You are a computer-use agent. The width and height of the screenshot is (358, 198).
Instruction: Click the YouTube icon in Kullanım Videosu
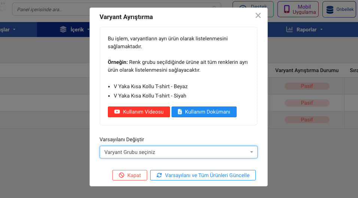117,112
